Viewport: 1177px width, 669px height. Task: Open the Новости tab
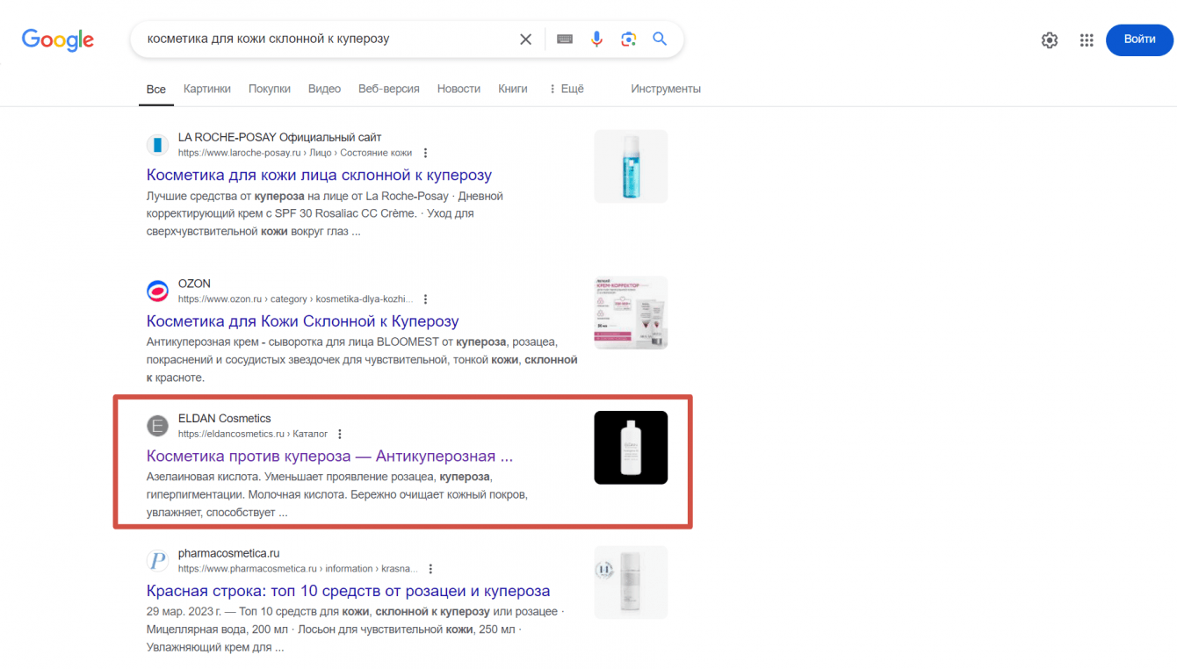pos(459,89)
